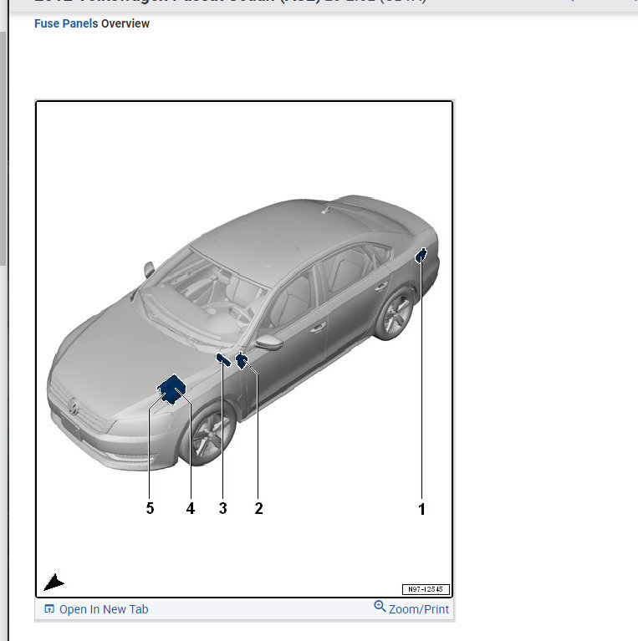Click the Open In New Tab icon
The image size is (638, 641).
click(48, 609)
